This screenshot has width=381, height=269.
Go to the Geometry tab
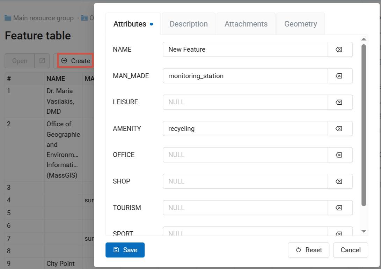click(x=300, y=24)
